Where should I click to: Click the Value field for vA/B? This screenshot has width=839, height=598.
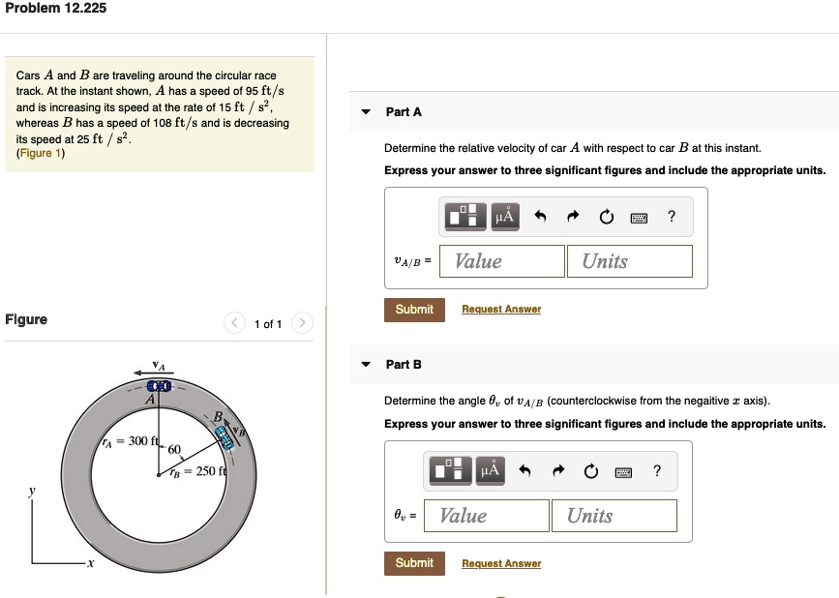click(x=501, y=260)
